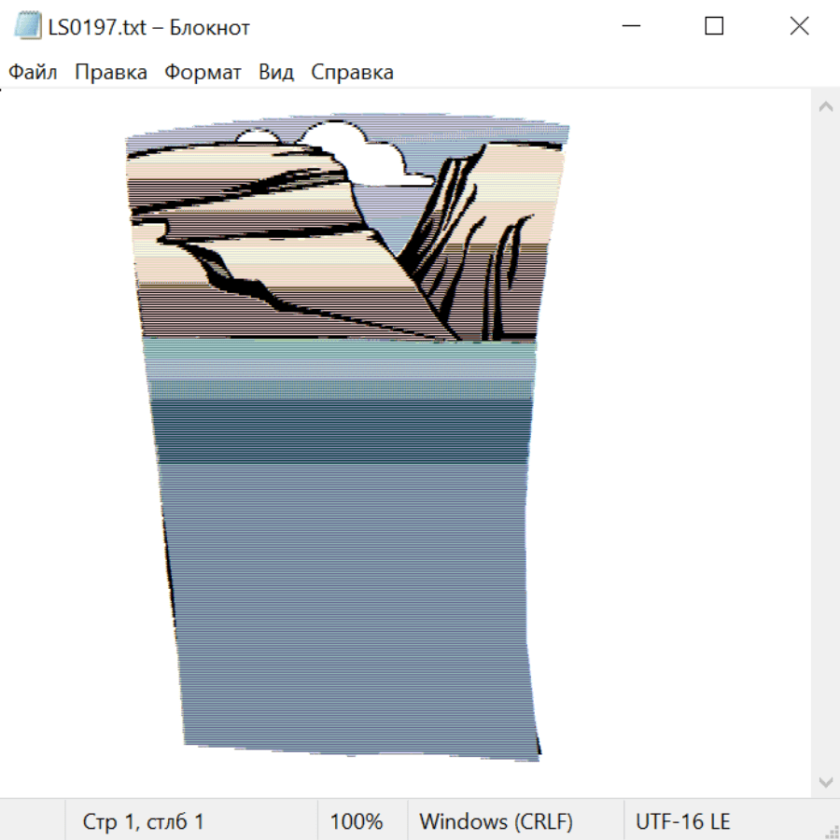Click the scrollbar up arrow
Screen dimensions: 840x840
[825, 107]
